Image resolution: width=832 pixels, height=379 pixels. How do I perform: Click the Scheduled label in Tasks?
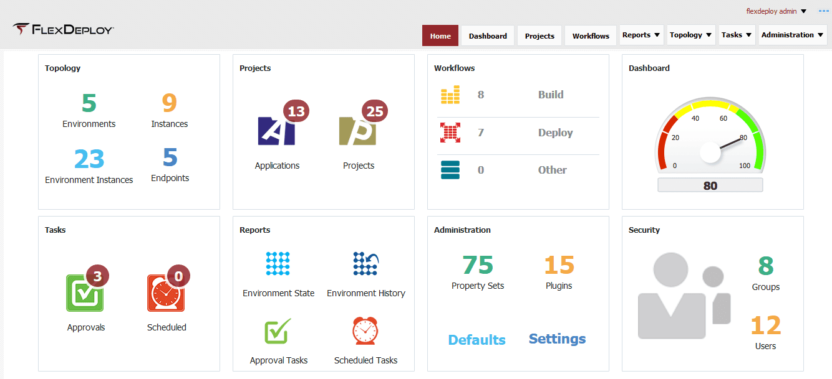pos(167,327)
